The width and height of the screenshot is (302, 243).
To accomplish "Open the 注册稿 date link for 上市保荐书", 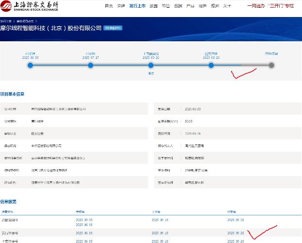I will pyautogui.click(x=236, y=241).
